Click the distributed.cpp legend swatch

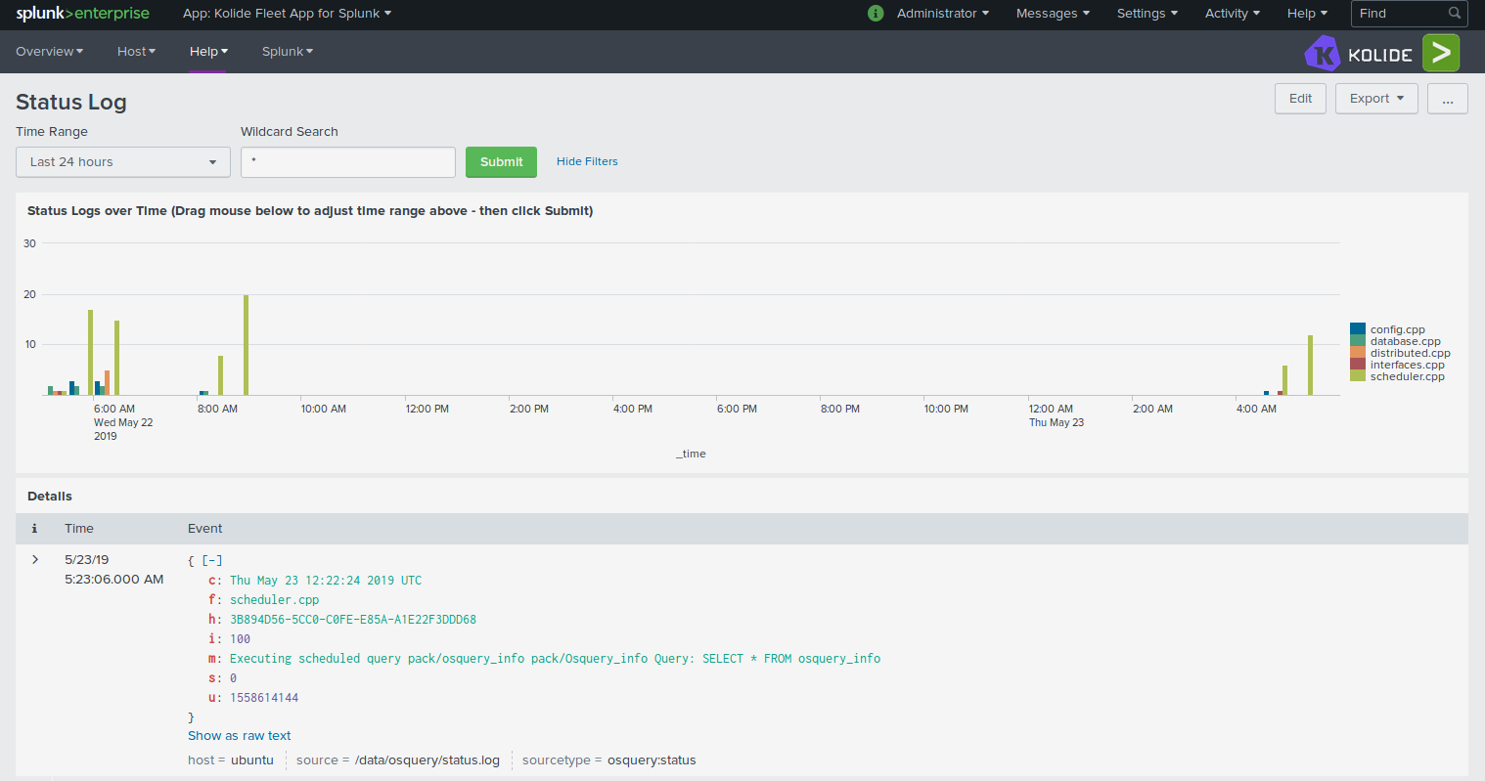point(1358,353)
